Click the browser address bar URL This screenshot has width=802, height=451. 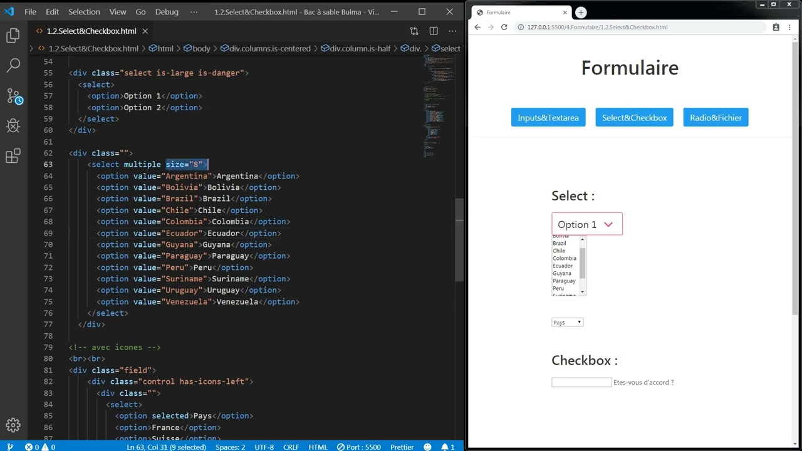point(597,27)
